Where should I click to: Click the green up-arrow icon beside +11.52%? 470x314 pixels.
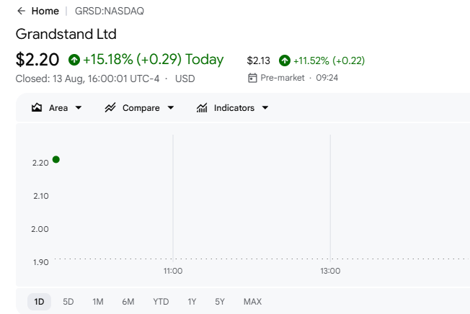285,60
